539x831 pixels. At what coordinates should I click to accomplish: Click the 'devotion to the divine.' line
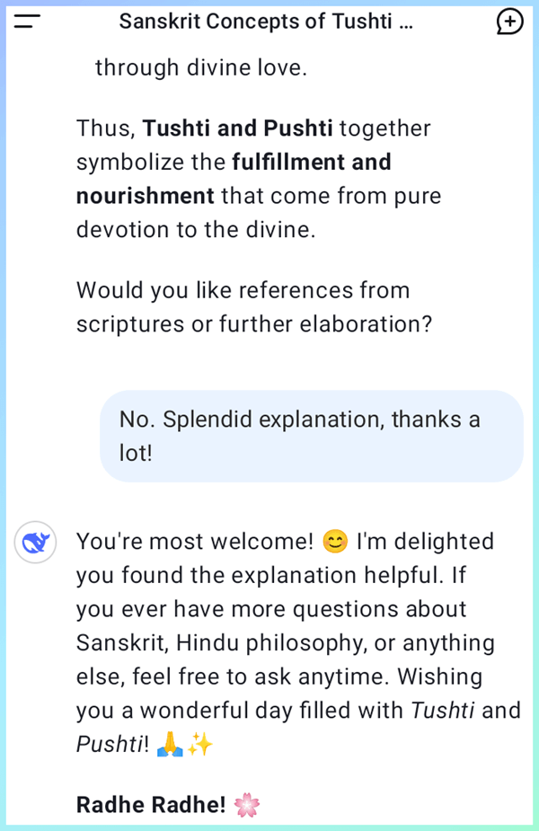196,229
